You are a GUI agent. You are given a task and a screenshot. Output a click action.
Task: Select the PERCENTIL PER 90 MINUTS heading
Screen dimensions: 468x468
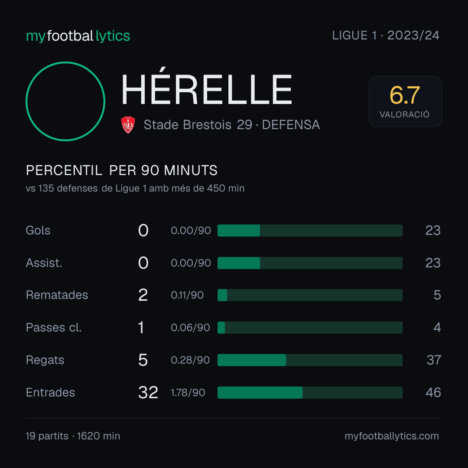121,170
